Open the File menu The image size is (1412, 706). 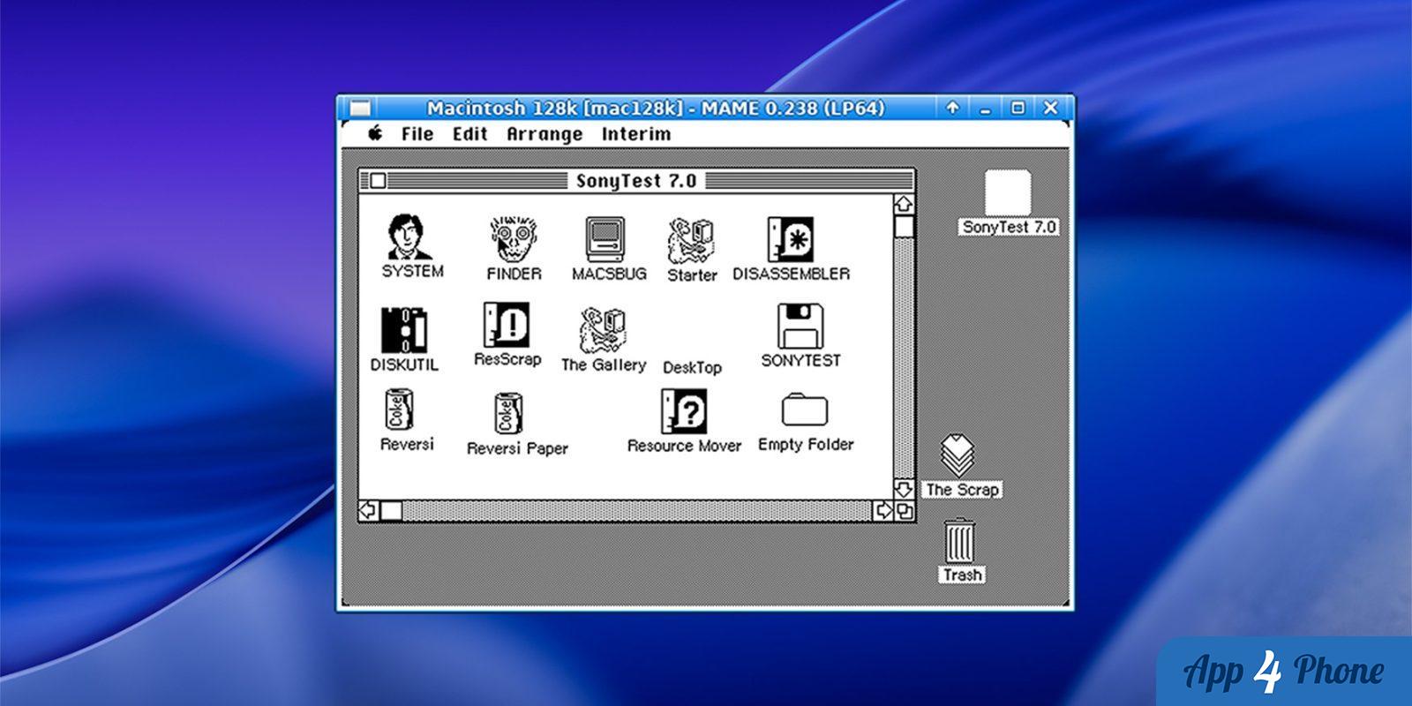[417, 134]
